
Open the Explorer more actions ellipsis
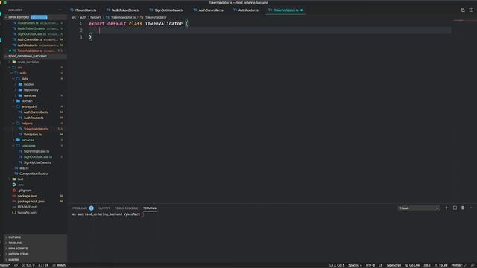point(61,10)
